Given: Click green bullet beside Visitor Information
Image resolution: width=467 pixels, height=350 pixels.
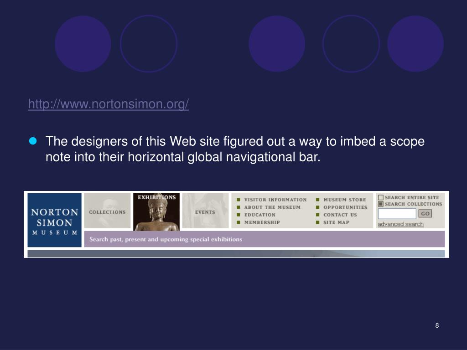Looking at the screenshot, I should pos(238,200).
